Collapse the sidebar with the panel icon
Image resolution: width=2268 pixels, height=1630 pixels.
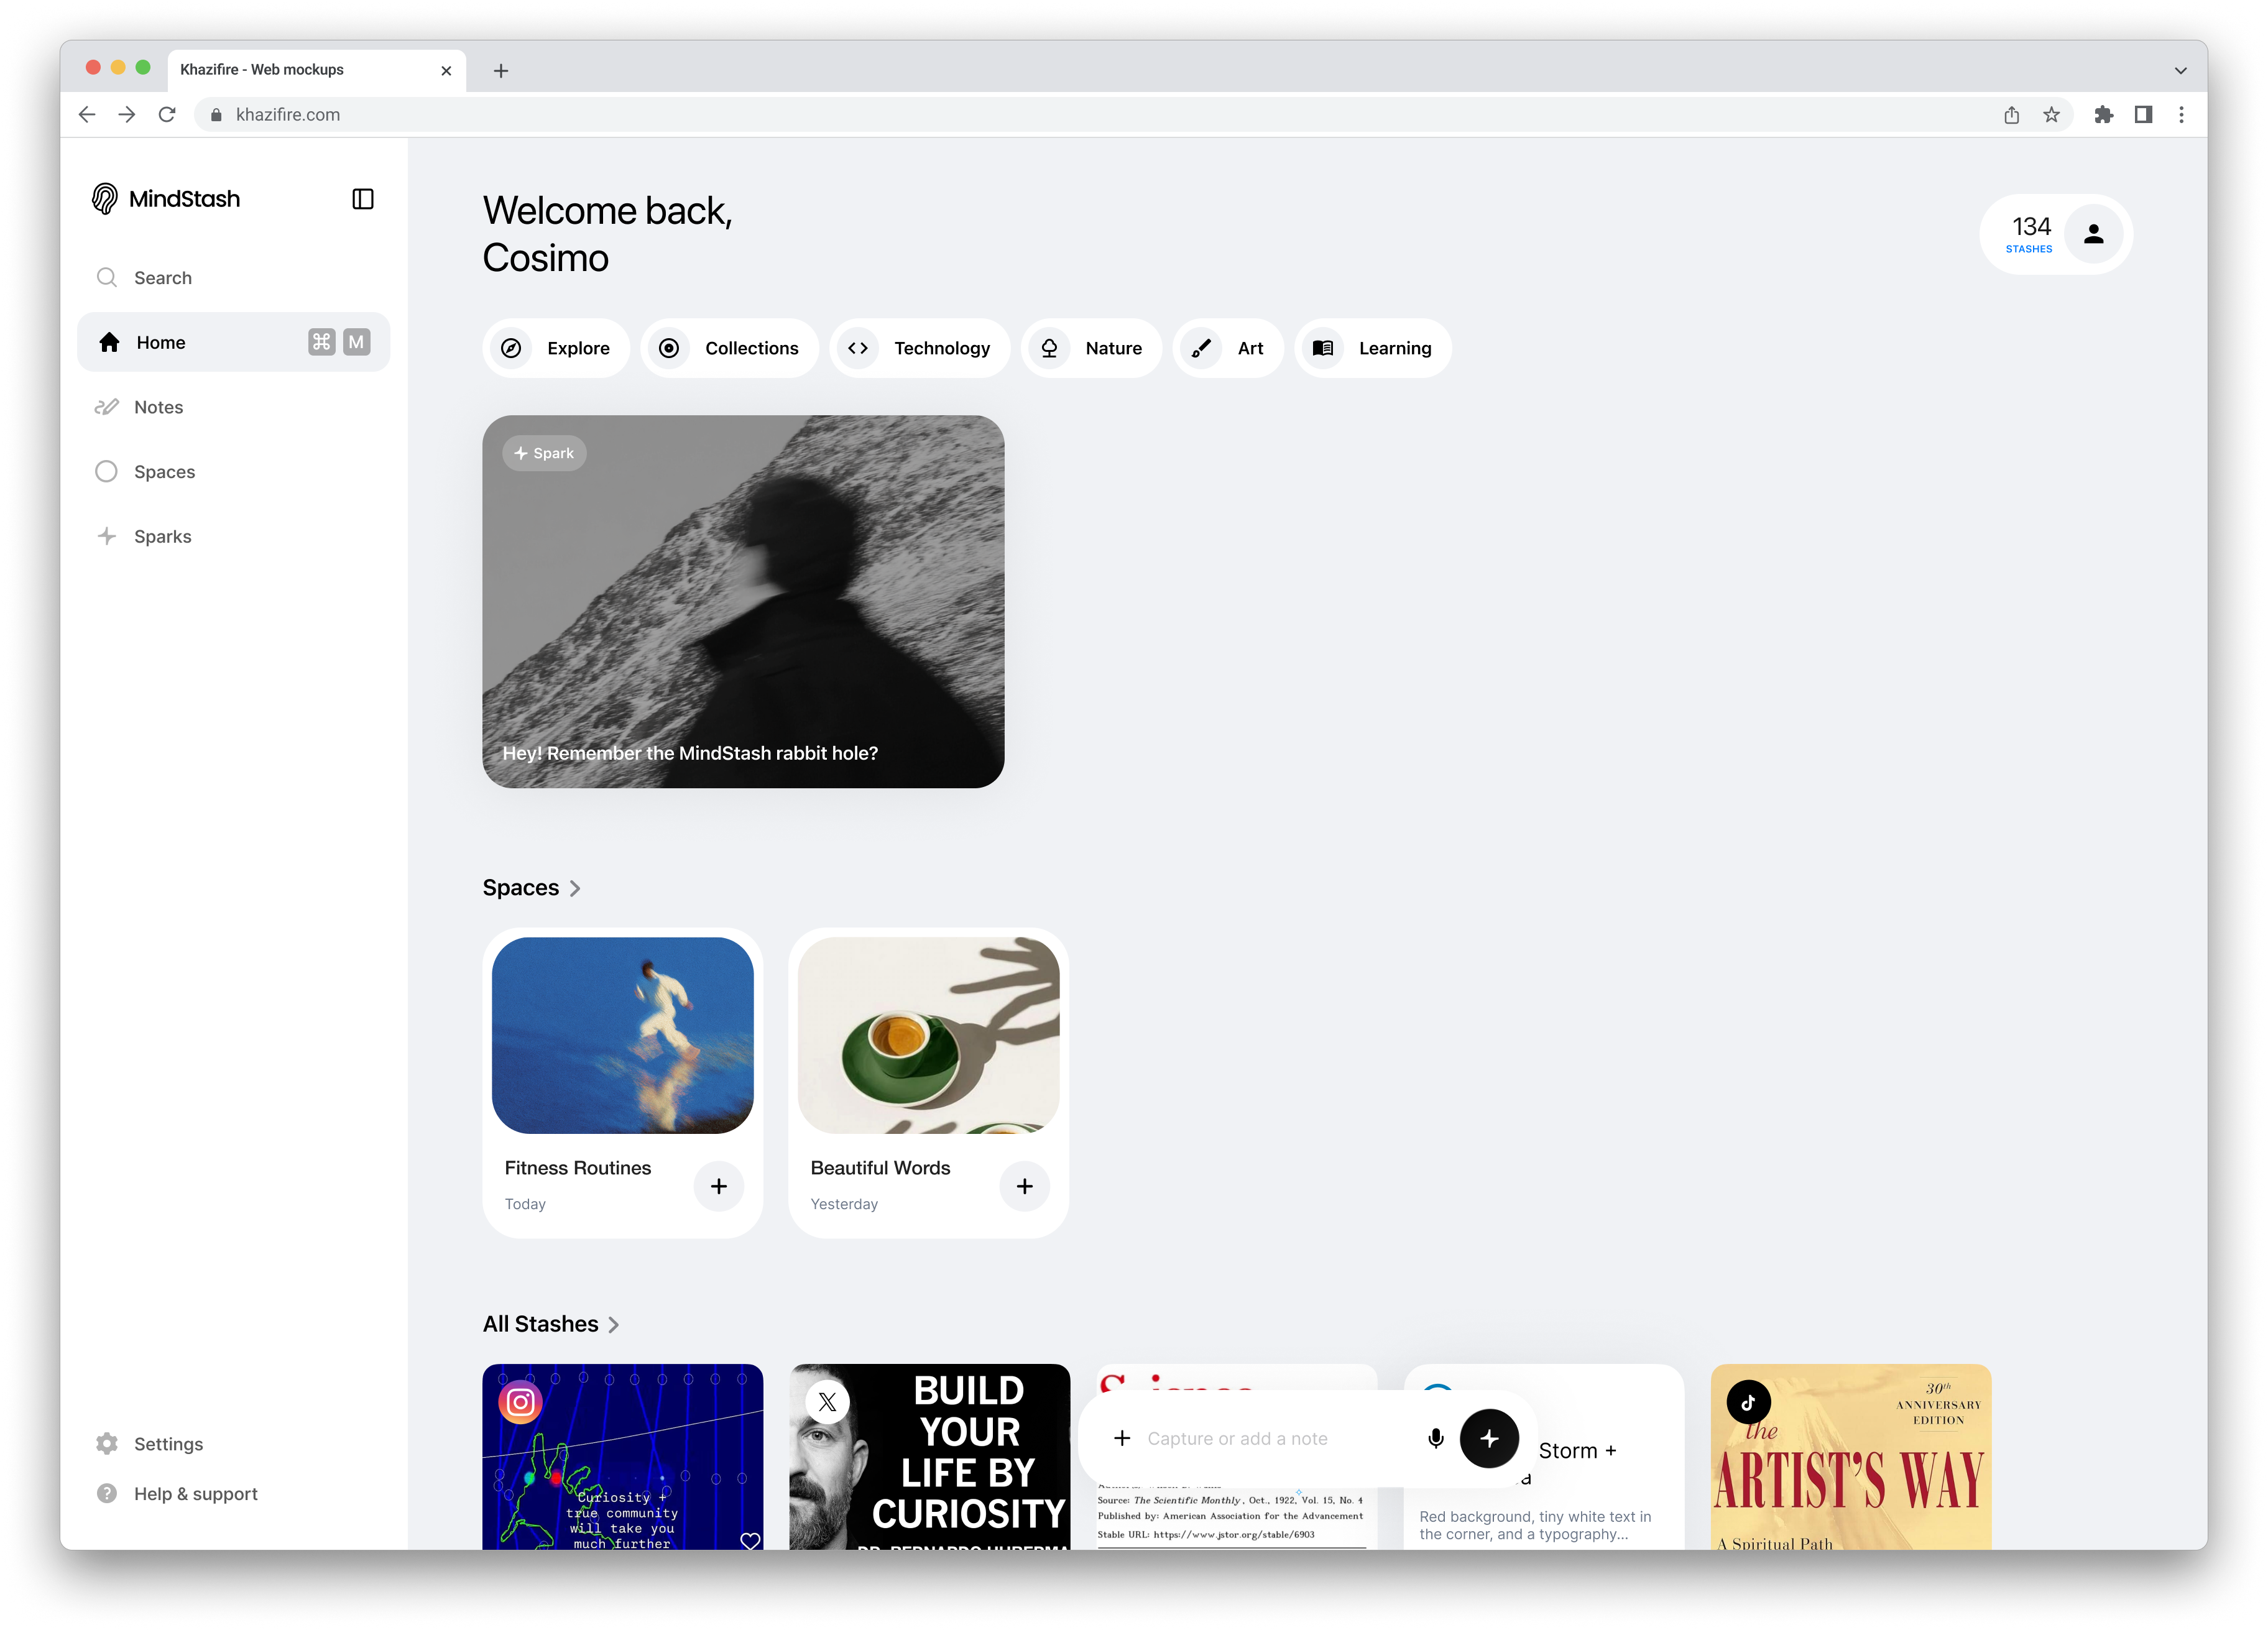point(363,199)
